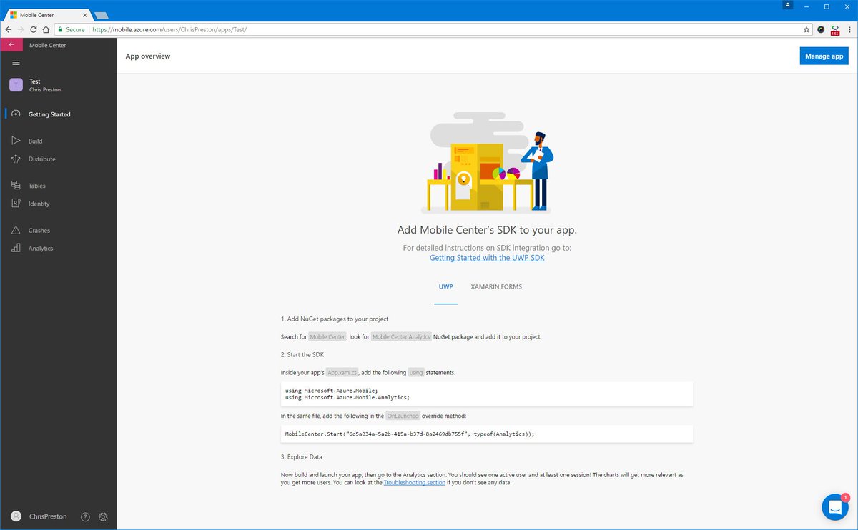Click the help question mark icon
The width and height of the screenshot is (858, 530).
tap(85, 516)
